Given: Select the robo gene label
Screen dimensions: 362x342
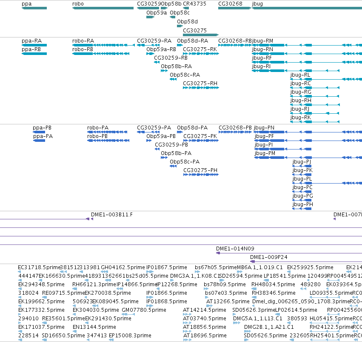Looking at the screenshot, I should tap(78, 4).
